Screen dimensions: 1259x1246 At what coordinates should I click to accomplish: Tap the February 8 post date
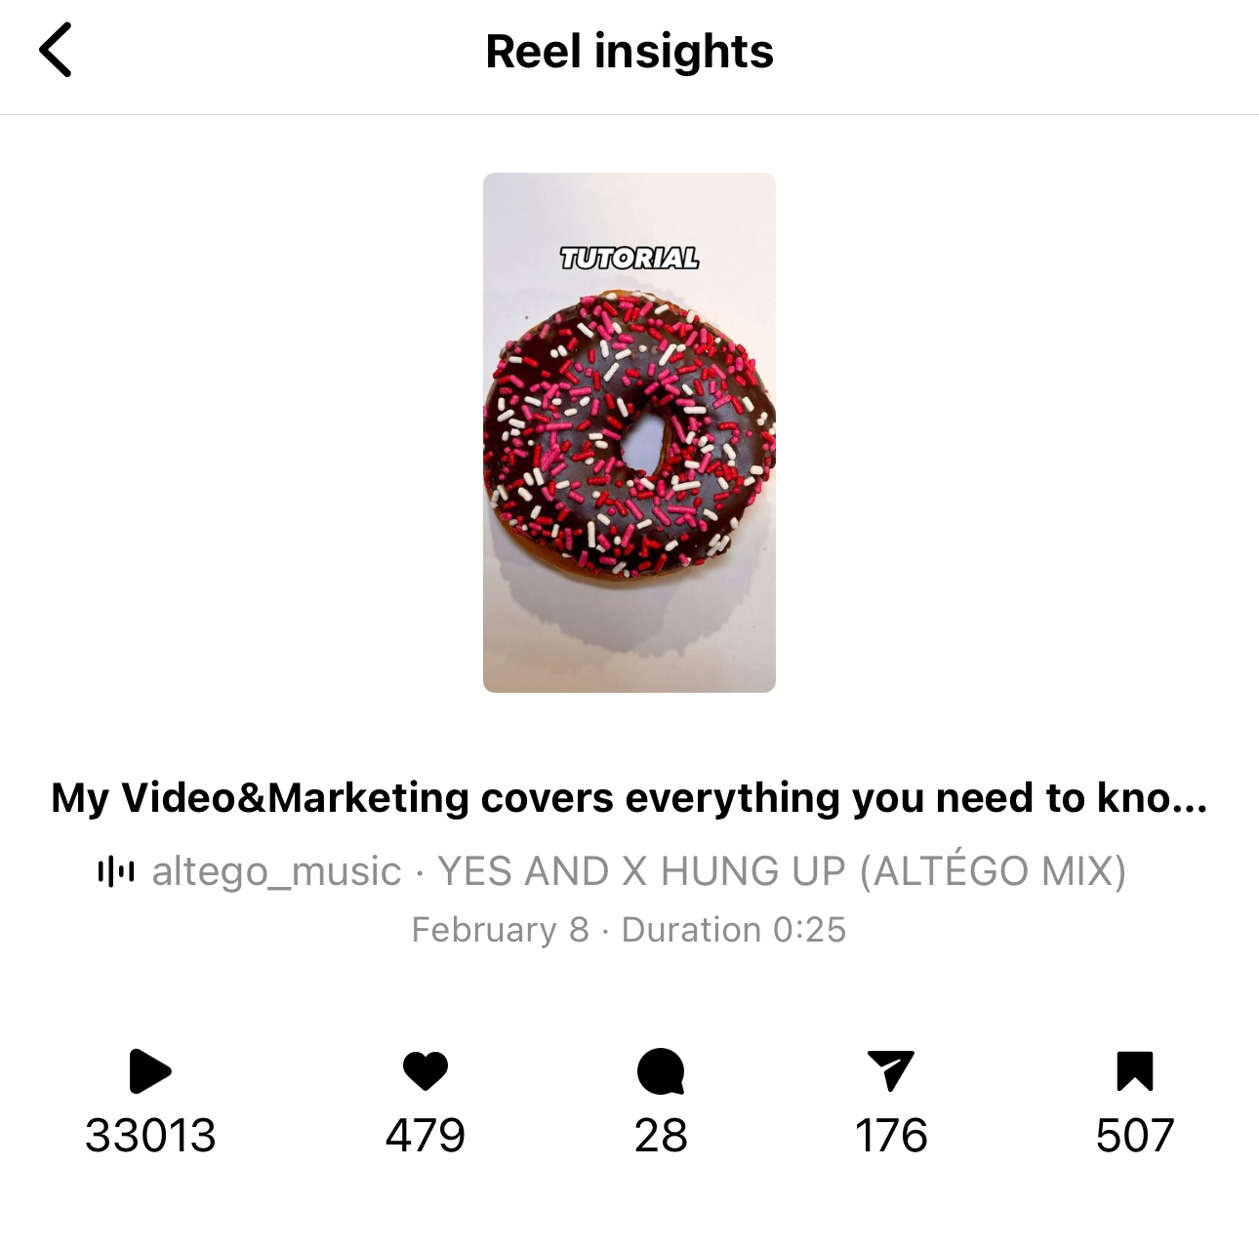tap(500, 930)
